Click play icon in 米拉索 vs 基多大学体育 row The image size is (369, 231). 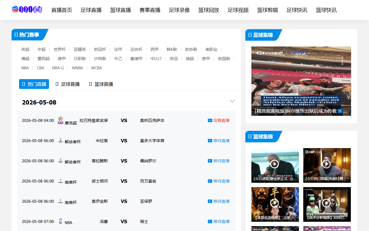point(210,141)
